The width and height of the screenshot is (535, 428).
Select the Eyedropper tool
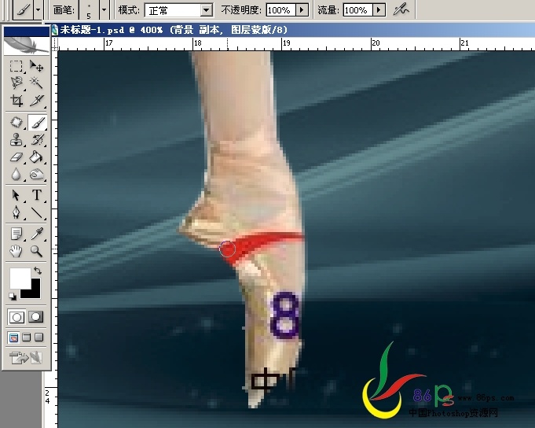pyautogui.click(x=37, y=234)
